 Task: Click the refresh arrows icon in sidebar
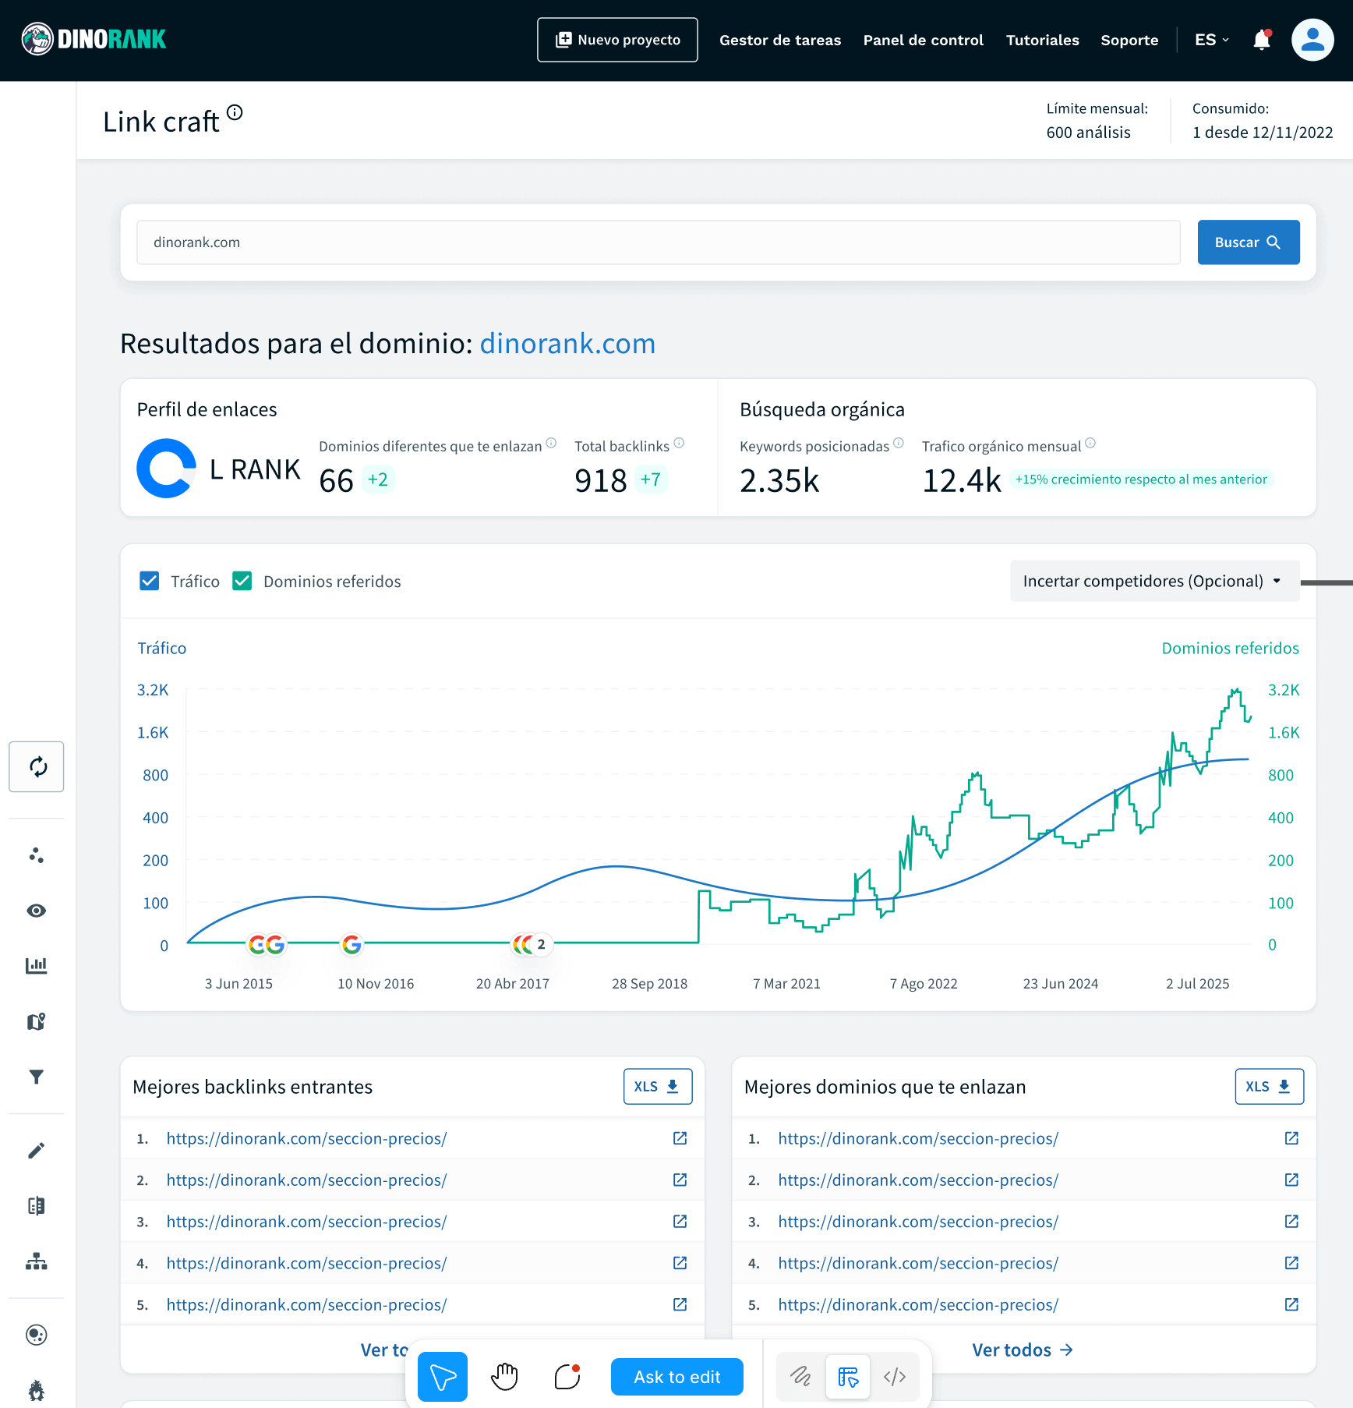pyautogui.click(x=37, y=766)
